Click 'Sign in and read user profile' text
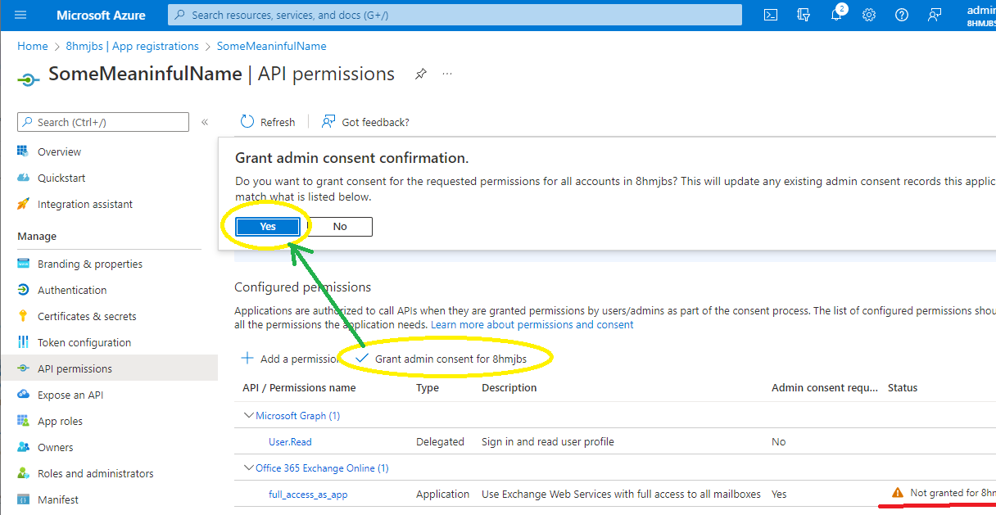 [548, 441]
